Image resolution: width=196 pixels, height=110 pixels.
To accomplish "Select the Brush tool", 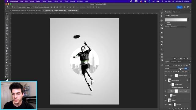I will pyautogui.click(x=7, y=37).
